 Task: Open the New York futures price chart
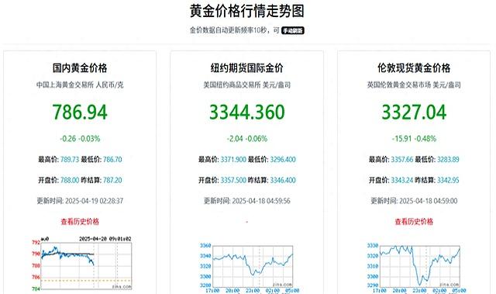(249, 268)
